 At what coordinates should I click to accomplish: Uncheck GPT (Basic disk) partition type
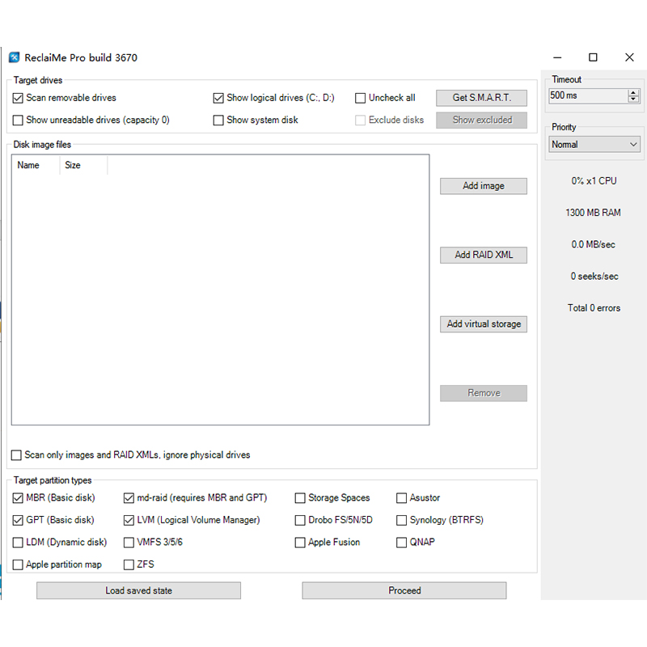[x=18, y=520]
